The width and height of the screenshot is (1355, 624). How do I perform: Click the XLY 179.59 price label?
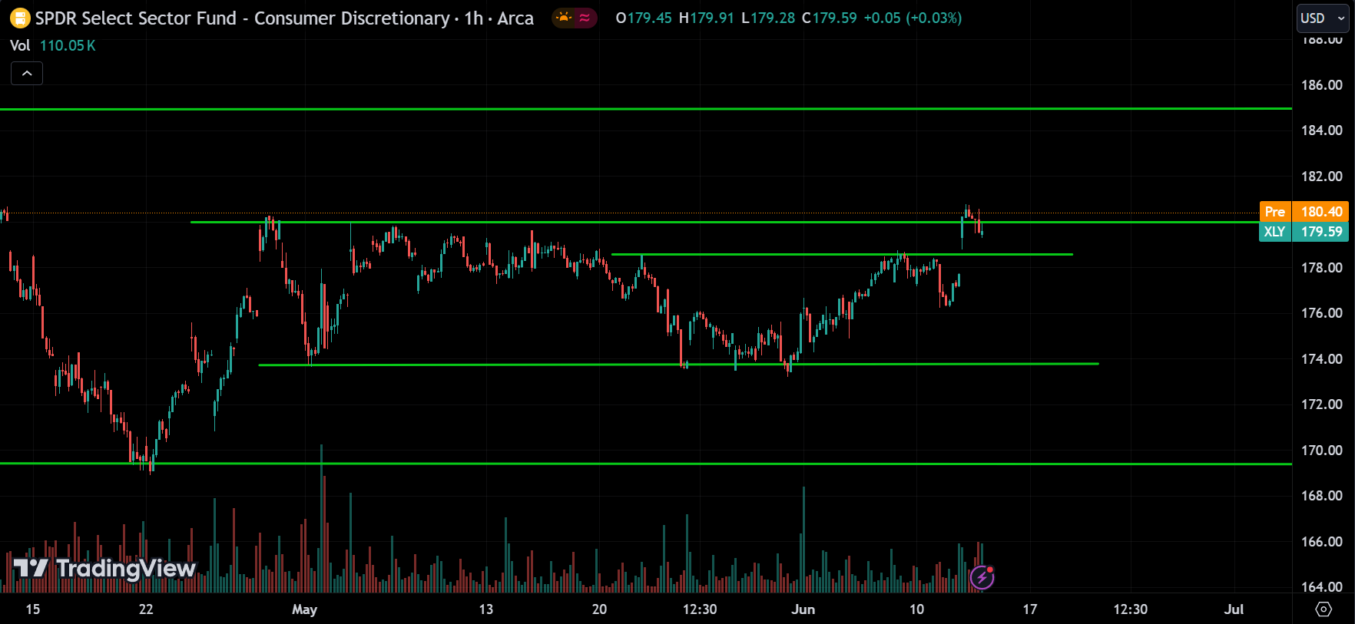coord(1304,232)
